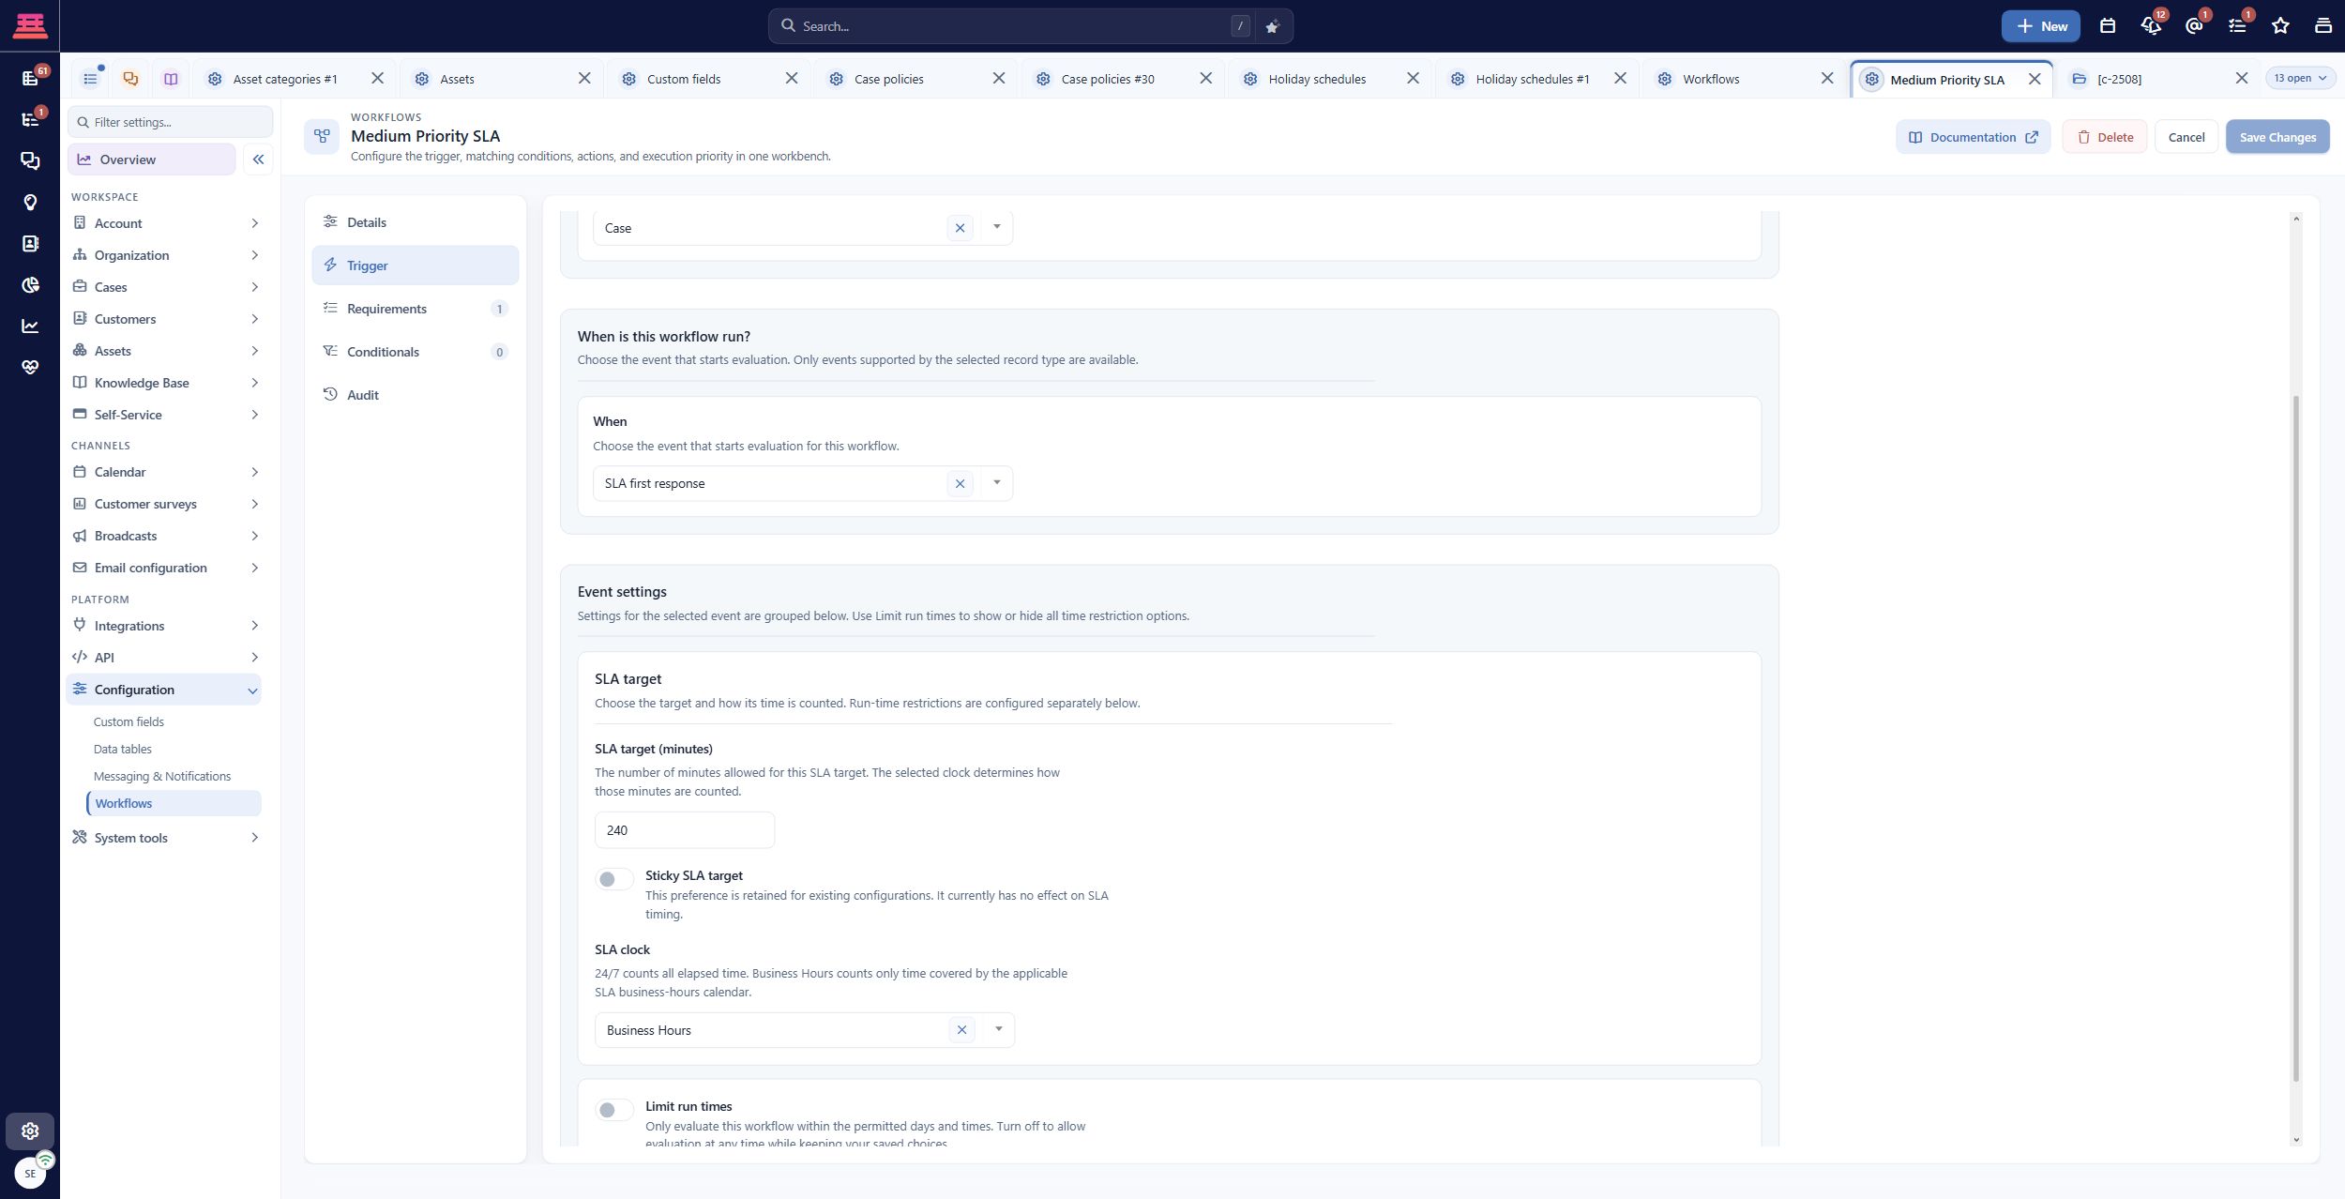Open the orange chat icon in tab strip
The height and width of the screenshot is (1199, 2345).
(130, 79)
